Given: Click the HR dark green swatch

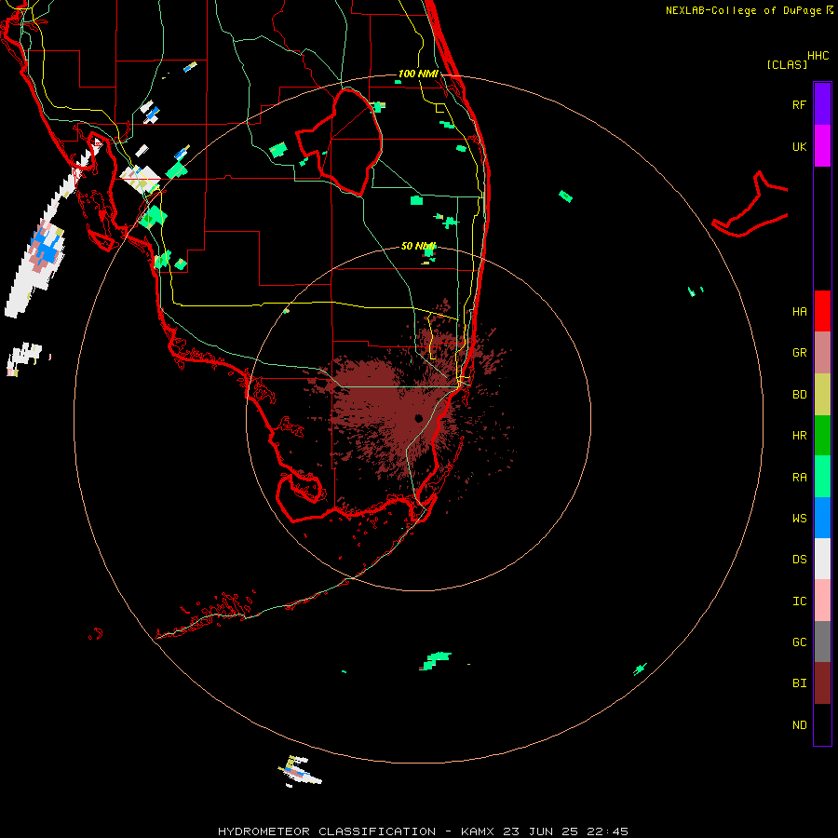Looking at the screenshot, I should [822, 436].
